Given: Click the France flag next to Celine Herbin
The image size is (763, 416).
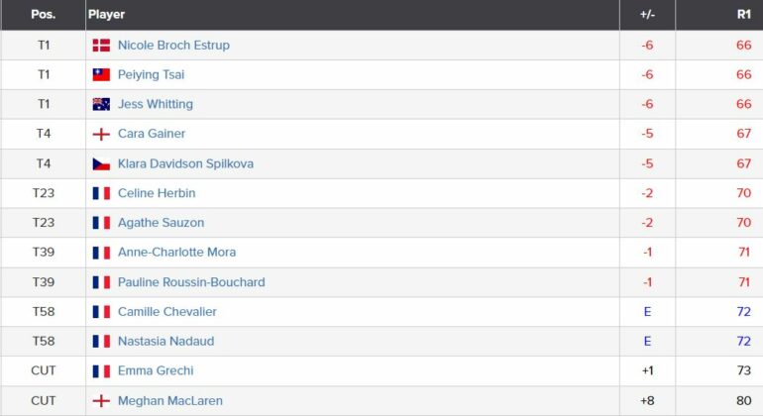Looking at the screenshot, I should coord(101,193).
